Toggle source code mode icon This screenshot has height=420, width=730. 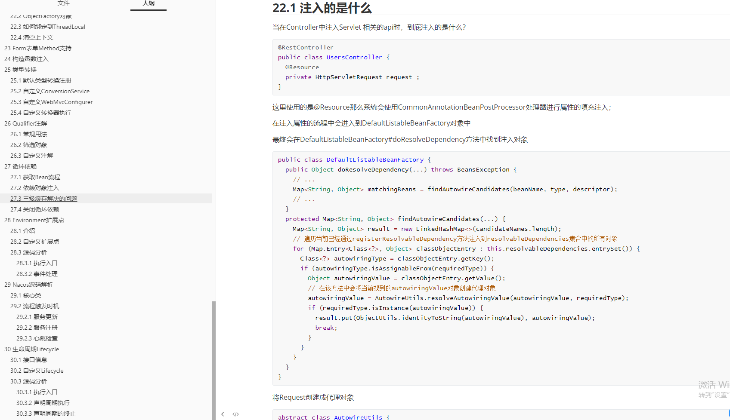click(x=235, y=414)
